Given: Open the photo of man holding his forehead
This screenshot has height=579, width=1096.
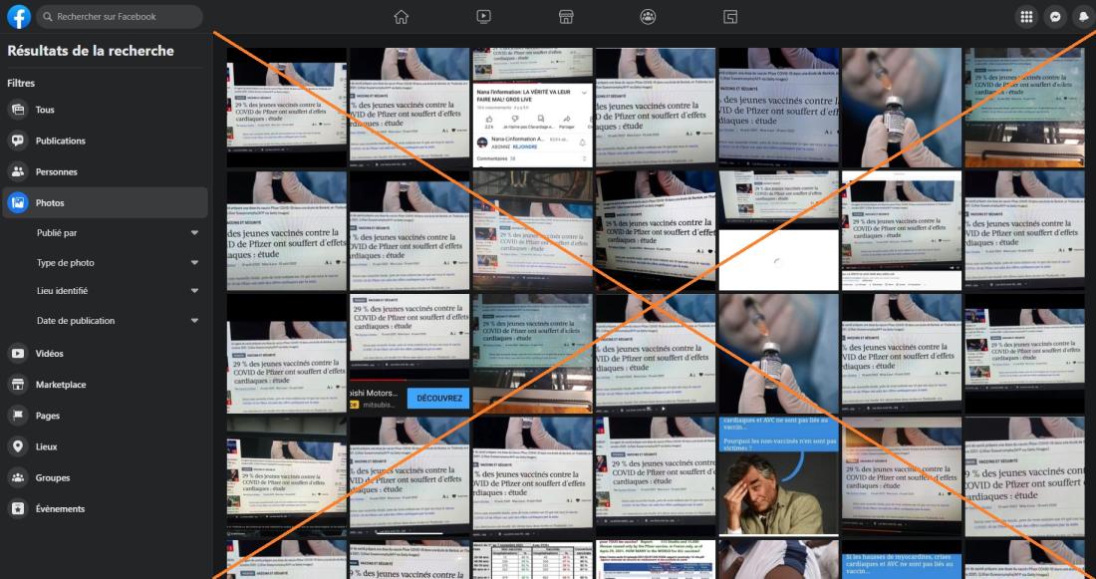Looking at the screenshot, I should point(779,477).
